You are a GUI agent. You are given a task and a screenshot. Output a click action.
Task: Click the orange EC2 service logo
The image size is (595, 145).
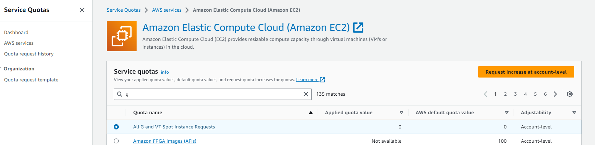122,36
